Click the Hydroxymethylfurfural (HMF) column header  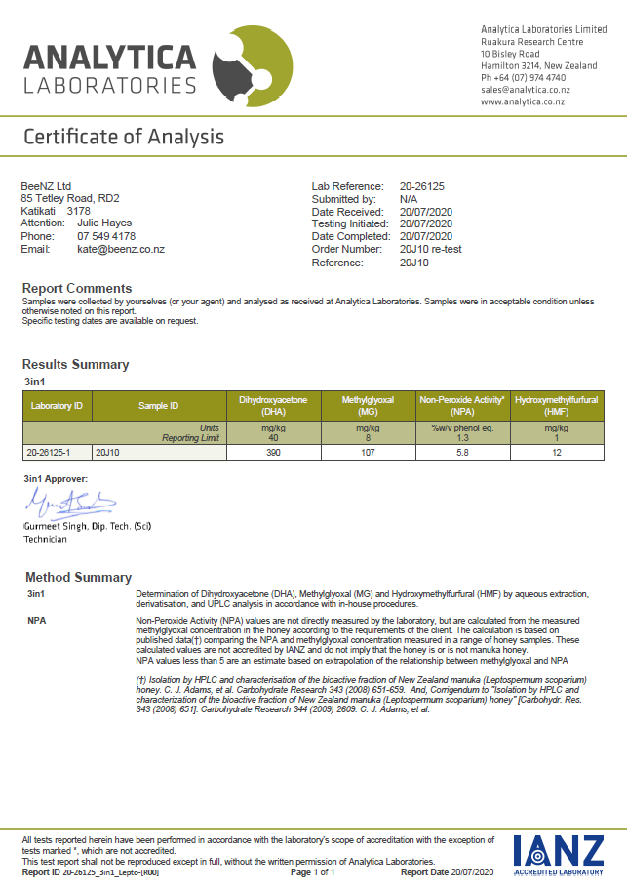tap(557, 406)
